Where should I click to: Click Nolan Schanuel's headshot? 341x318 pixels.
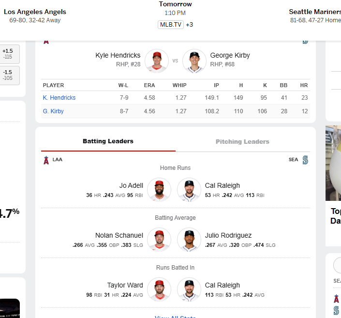(159, 240)
